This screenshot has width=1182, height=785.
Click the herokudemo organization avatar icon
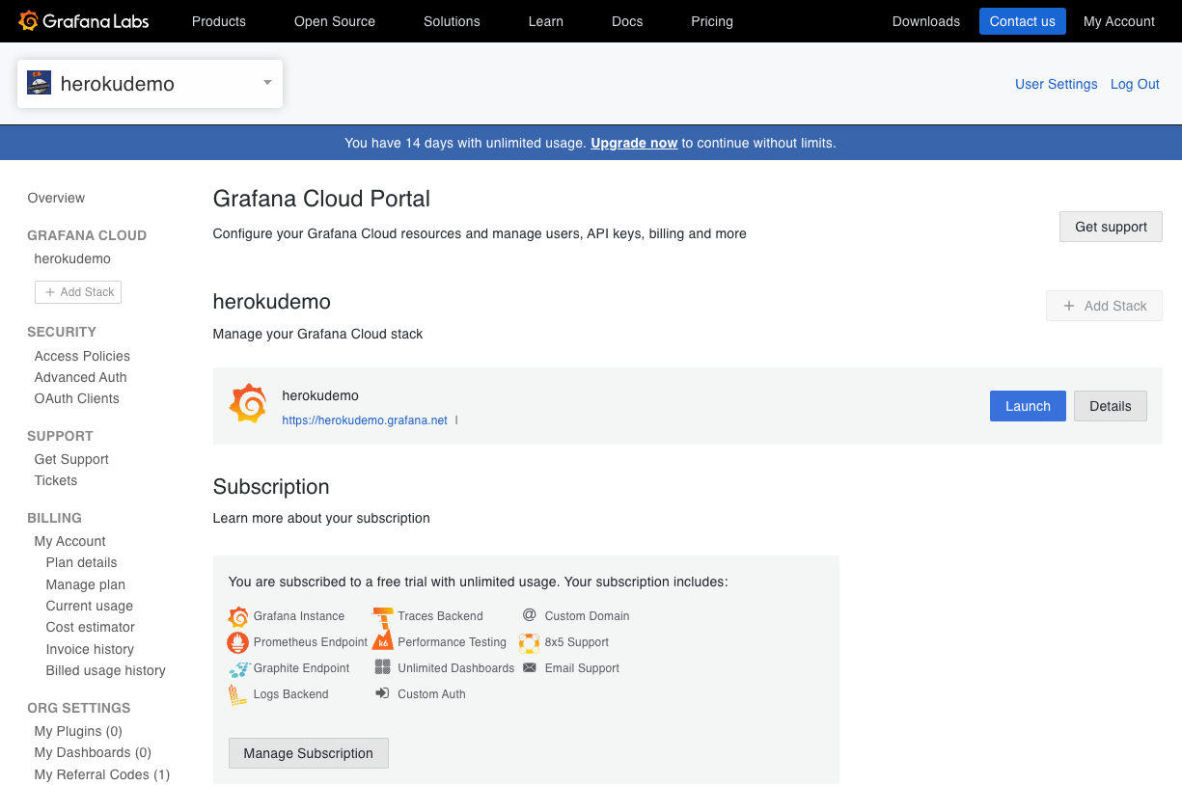(x=40, y=83)
